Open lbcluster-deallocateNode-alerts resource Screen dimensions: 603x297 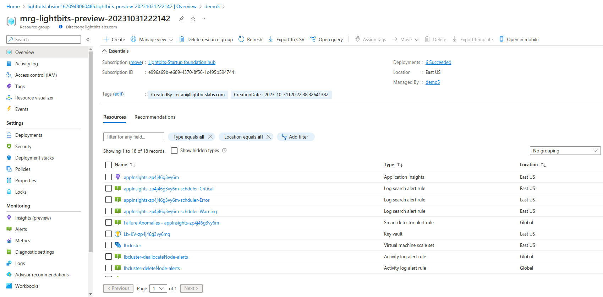(x=156, y=257)
